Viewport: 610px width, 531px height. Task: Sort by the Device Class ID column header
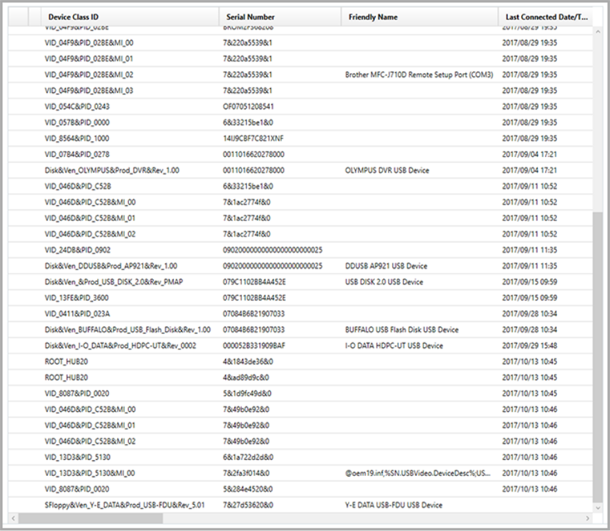point(76,17)
